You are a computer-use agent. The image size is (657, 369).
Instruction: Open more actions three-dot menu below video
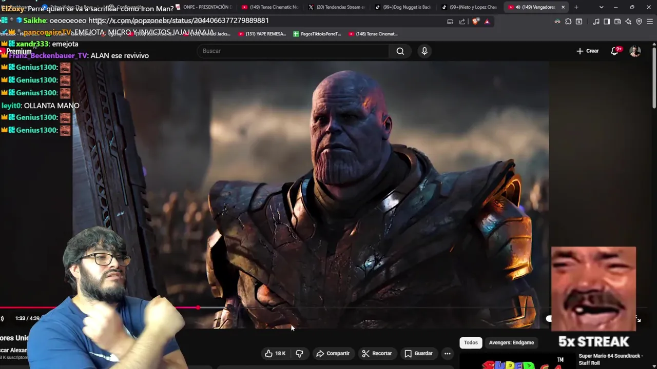click(448, 353)
